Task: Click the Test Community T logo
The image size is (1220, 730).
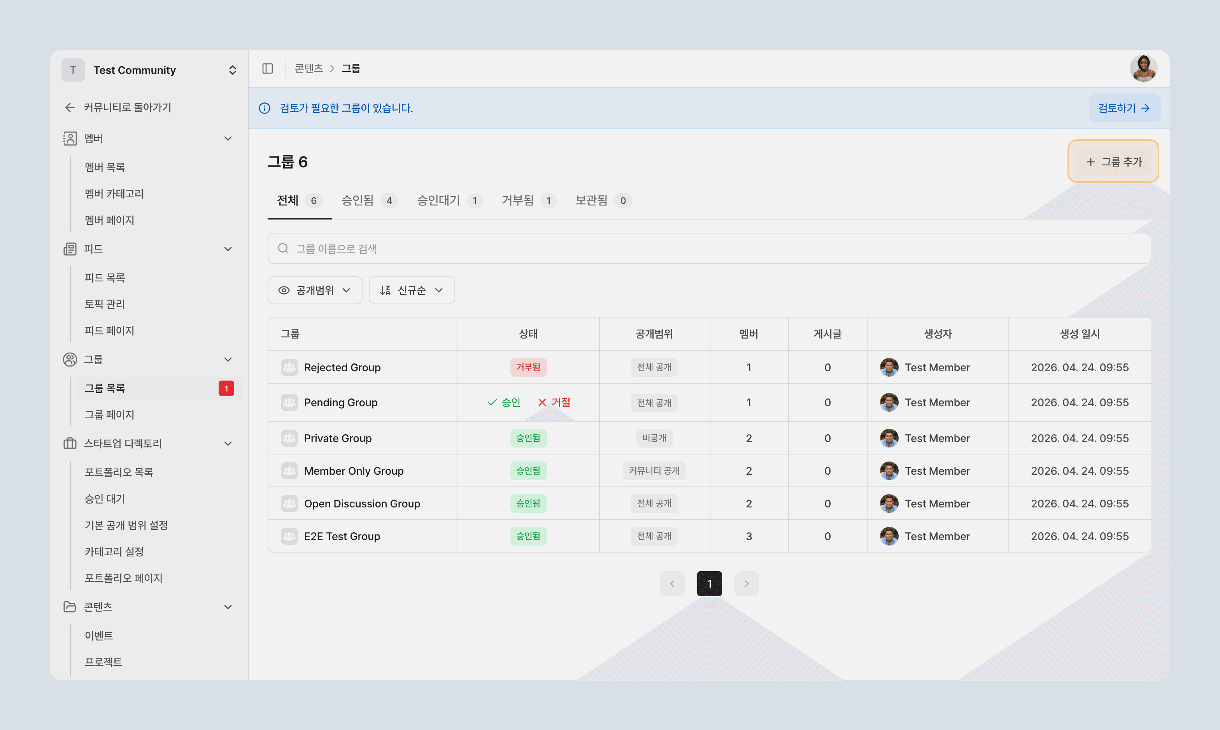Action: click(73, 70)
